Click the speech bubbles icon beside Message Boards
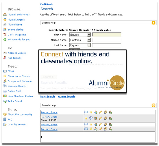159x146 pixels. 5,86
